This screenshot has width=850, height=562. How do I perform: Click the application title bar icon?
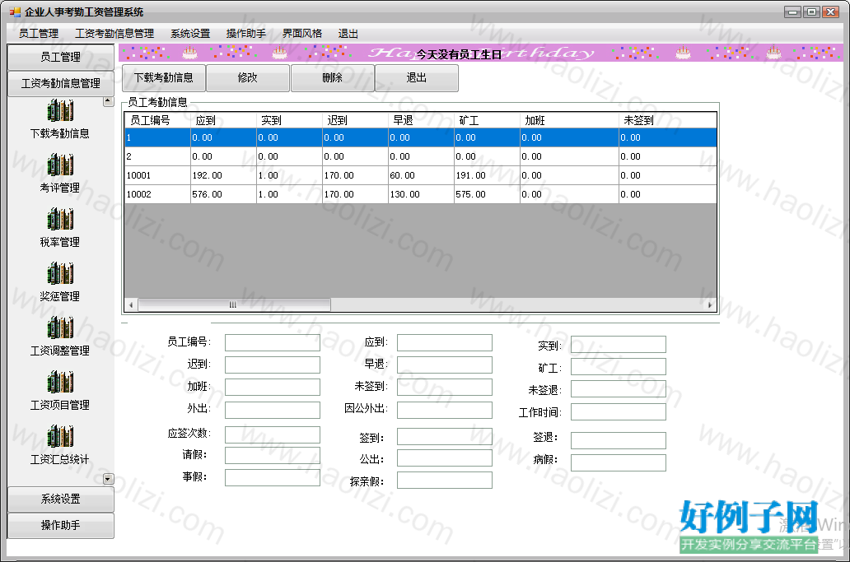point(15,12)
